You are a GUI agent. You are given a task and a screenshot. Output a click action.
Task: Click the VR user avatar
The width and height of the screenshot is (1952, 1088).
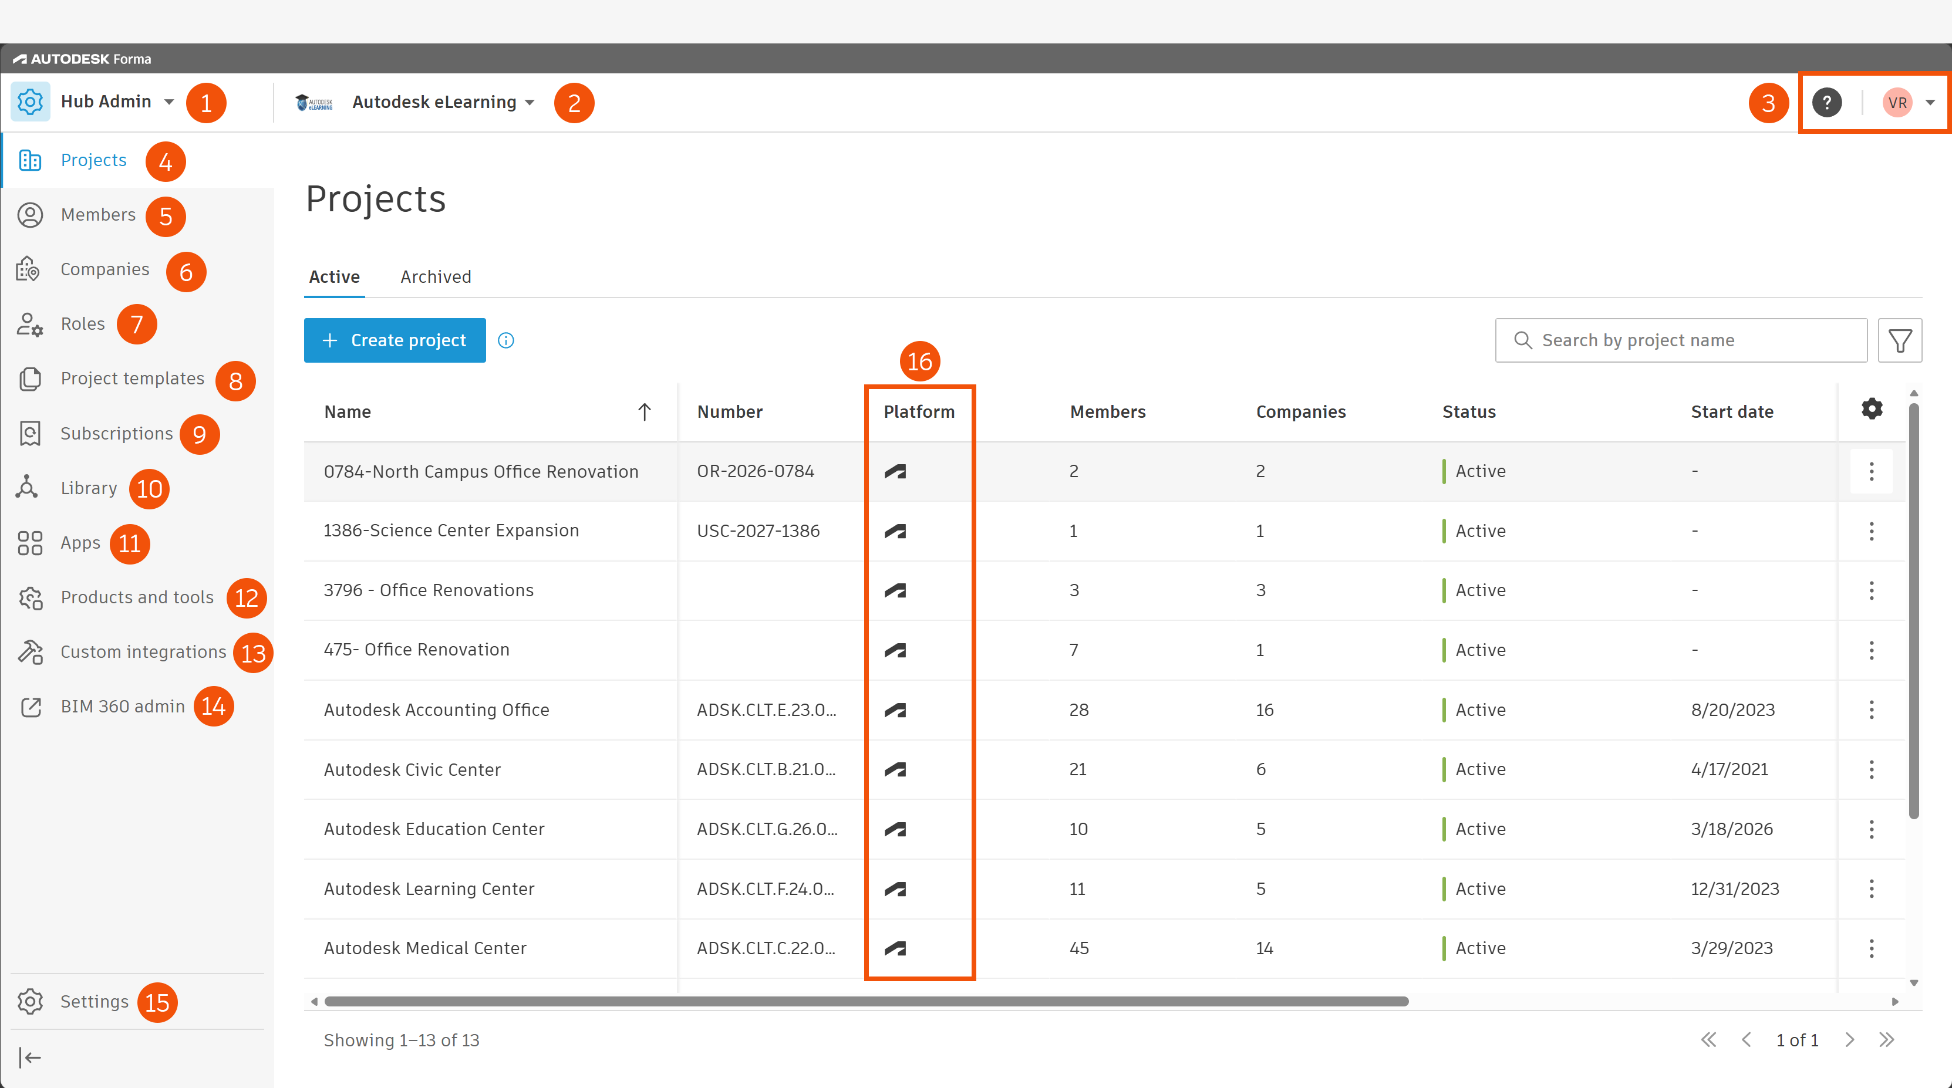[x=1897, y=102]
